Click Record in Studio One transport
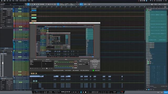 pyautogui.click(x=86, y=92)
